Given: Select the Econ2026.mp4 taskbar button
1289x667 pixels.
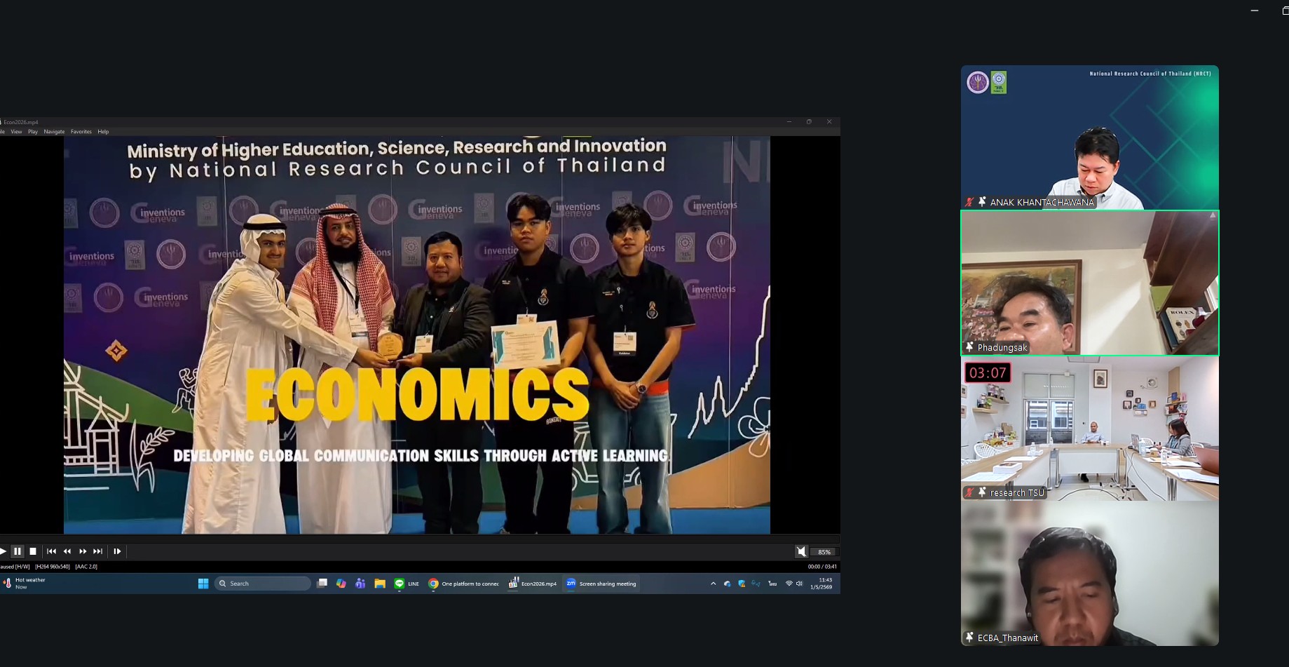Looking at the screenshot, I should coord(533,584).
